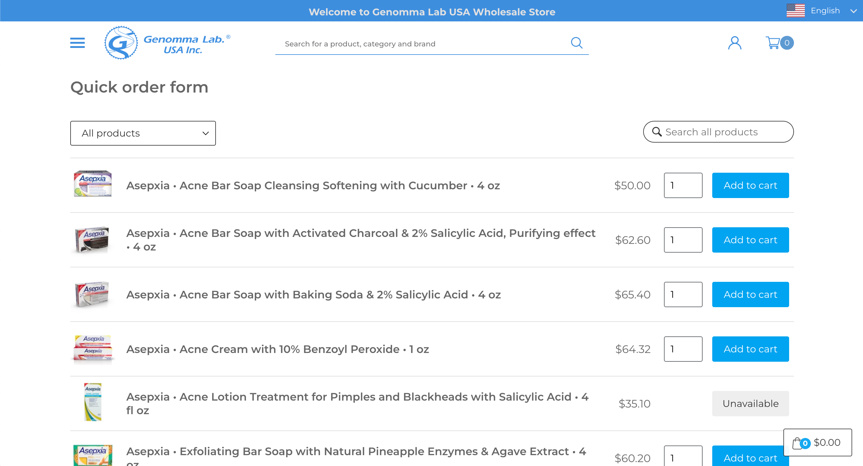Open Acne Lotion Treatment product thumbnail
Viewport: 863px width, 466px height.
coord(93,402)
